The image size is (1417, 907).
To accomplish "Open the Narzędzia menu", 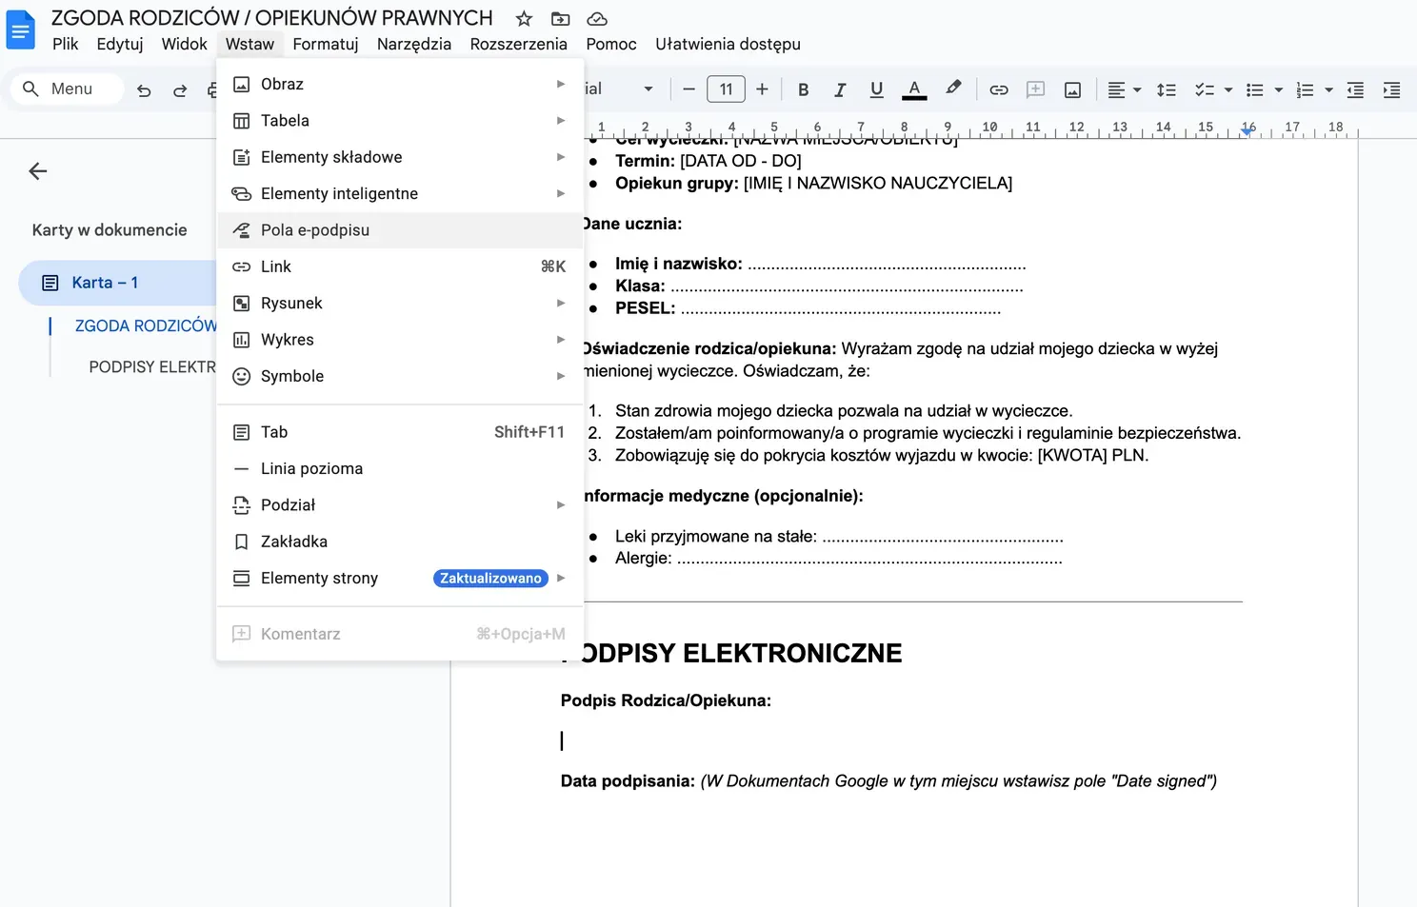I will pos(414,44).
